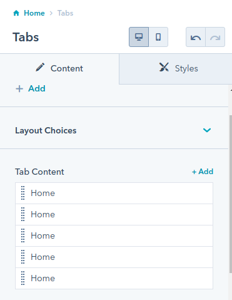
Task: Open the Content tab
Action: 59,68
